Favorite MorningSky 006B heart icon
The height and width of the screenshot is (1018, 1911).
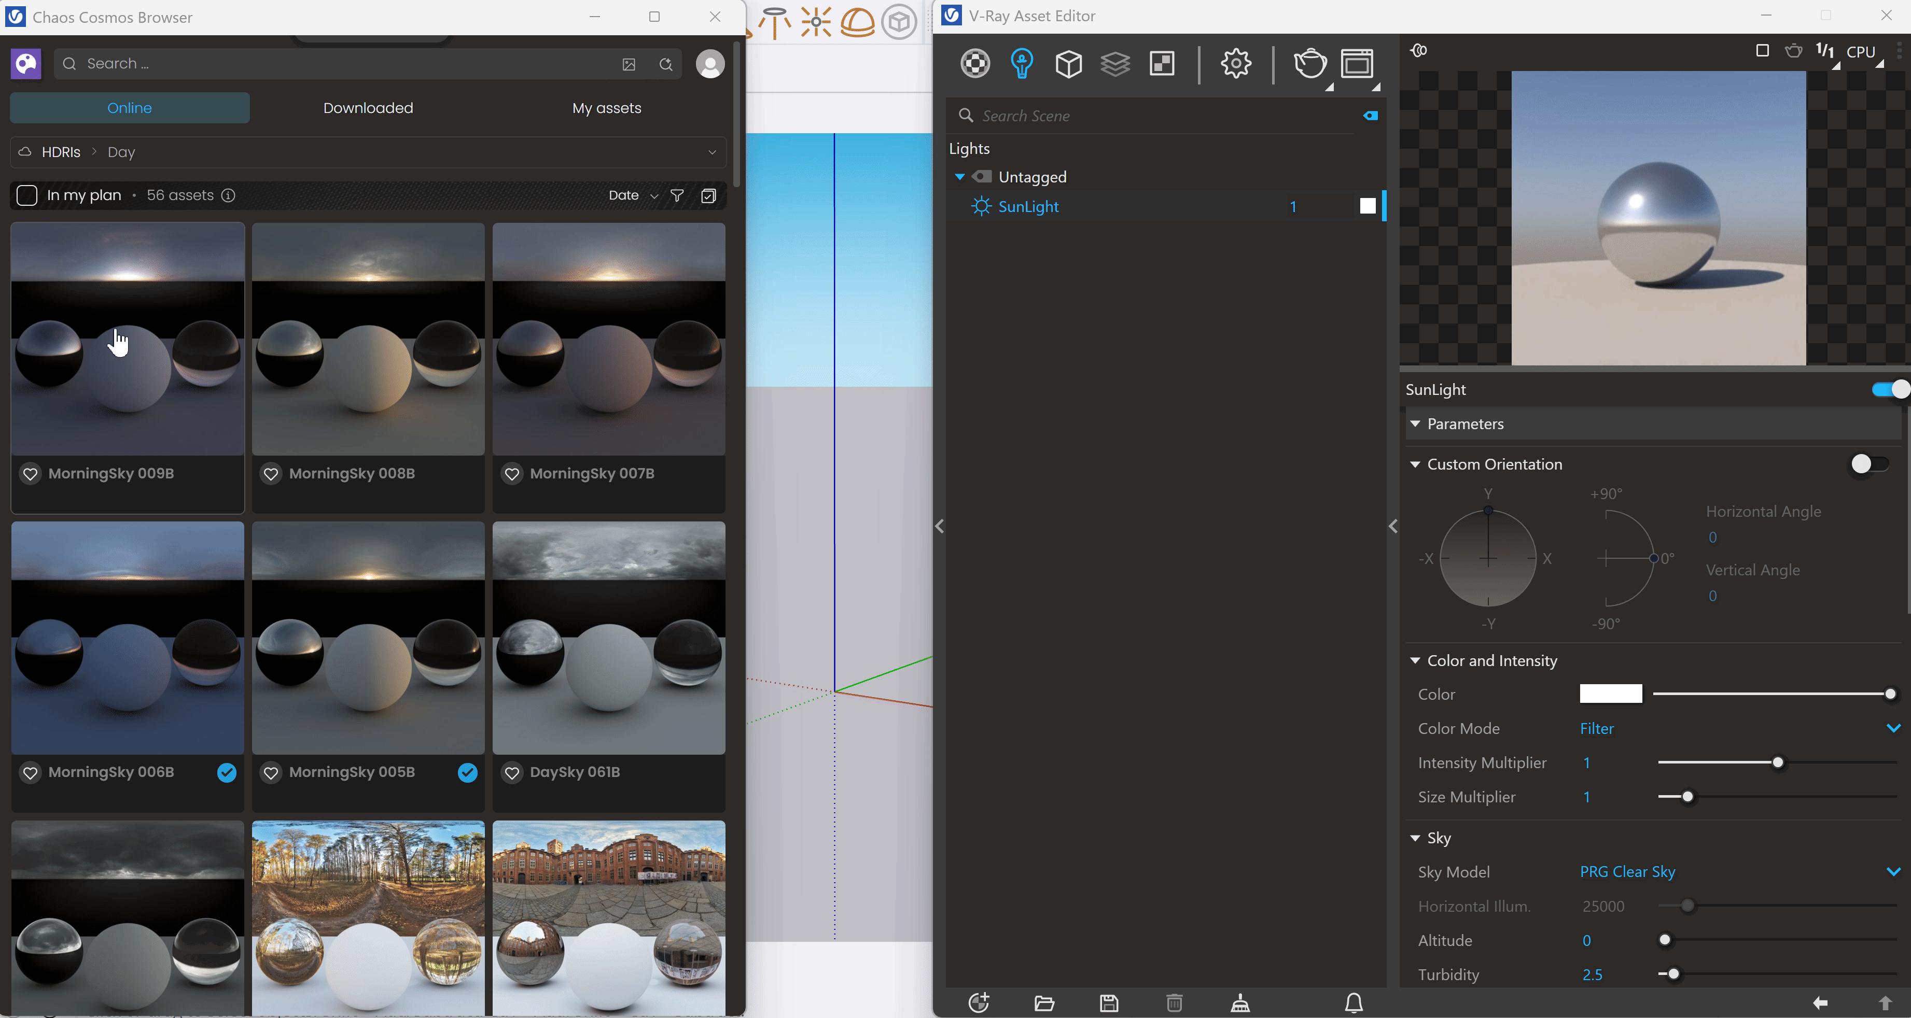pyautogui.click(x=31, y=773)
